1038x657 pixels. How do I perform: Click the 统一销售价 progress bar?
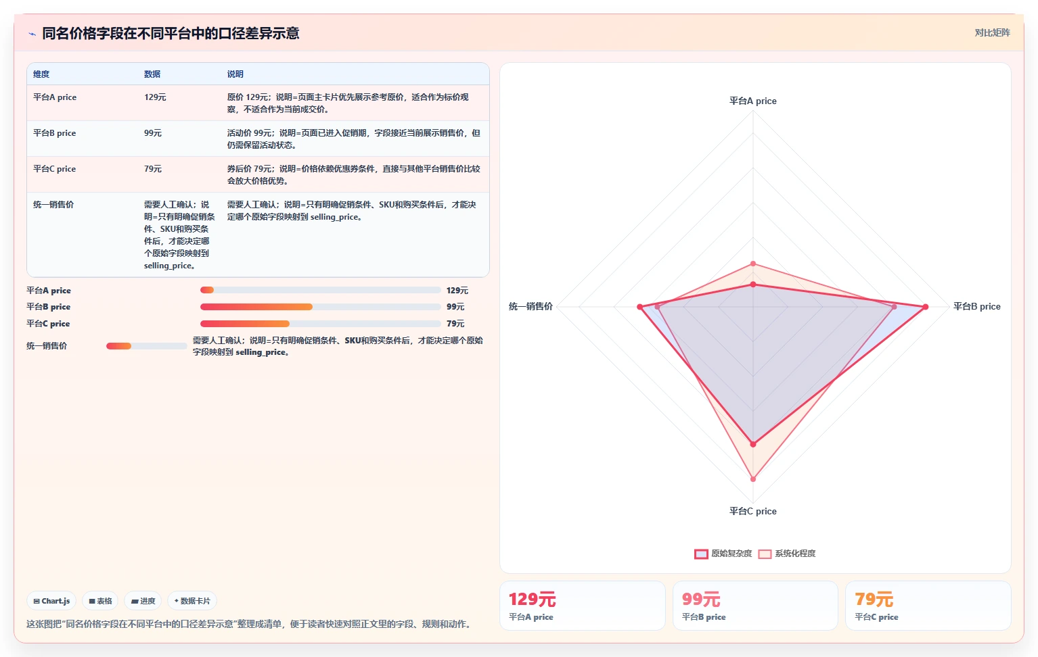[146, 346]
